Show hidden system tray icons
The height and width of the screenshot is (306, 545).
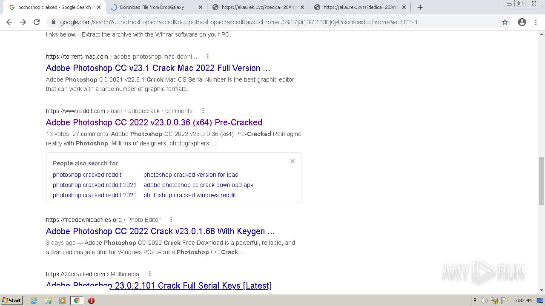tap(475, 300)
